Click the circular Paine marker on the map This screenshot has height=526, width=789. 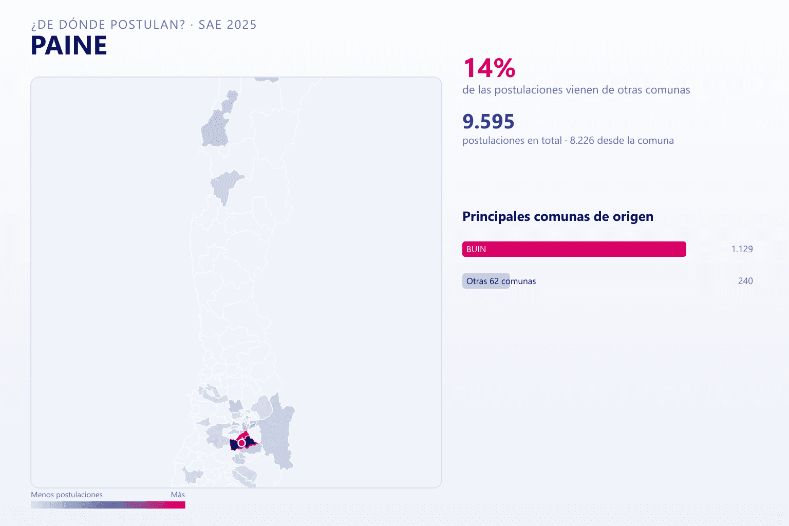click(241, 443)
